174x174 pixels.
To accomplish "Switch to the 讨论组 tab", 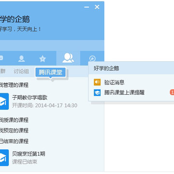I will point(21,71).
